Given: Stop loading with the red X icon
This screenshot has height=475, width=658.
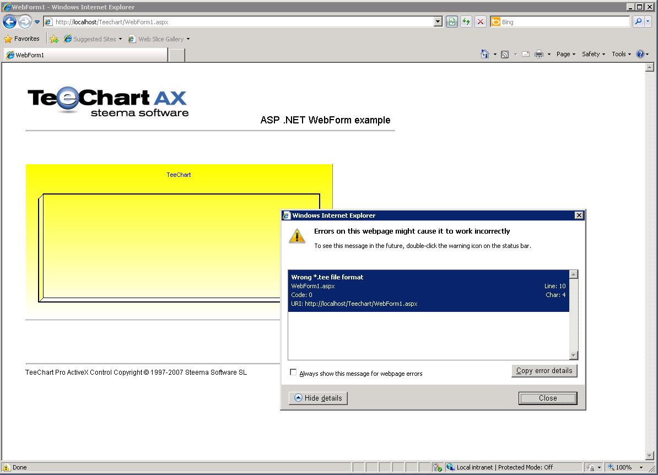Looking at the screenshot, I should click(x=481, y=22).
